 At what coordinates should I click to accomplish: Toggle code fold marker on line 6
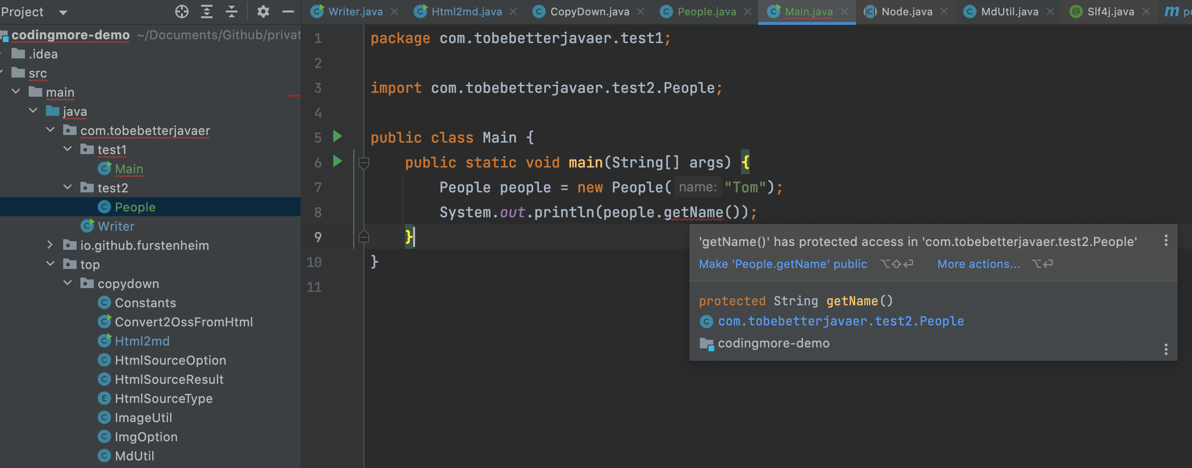[x=364, y=163]
